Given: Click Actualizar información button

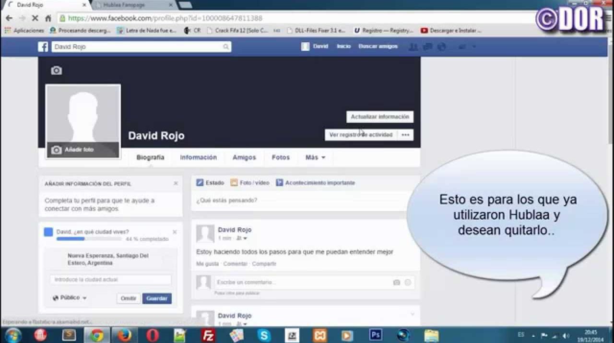Looking at the screenshot, I should click(379, 117).
